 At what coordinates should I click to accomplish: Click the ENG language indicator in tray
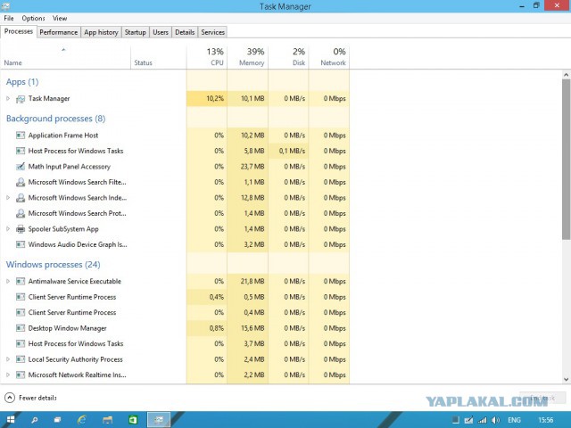(514, 420)
